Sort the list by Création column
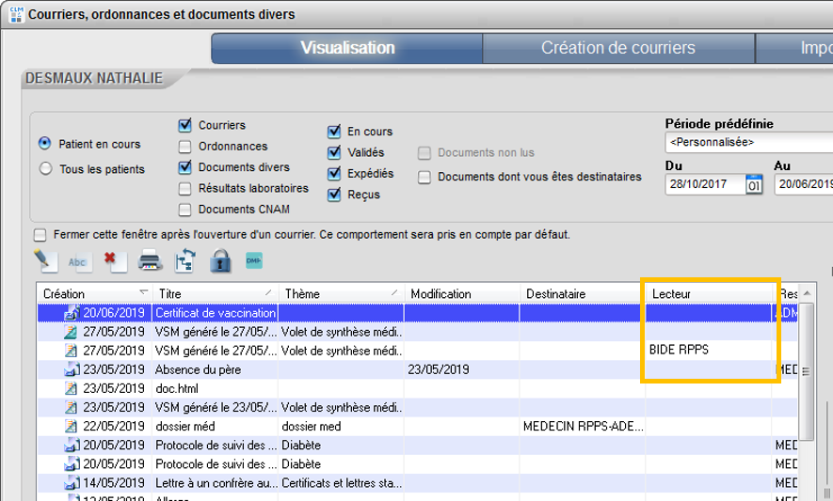833x501 pixels. point(92,293)
